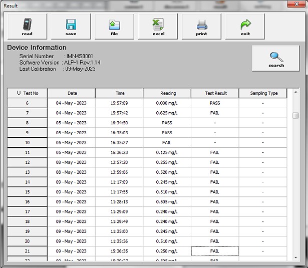Click the save floppy disk button

[x=71, y=27]
